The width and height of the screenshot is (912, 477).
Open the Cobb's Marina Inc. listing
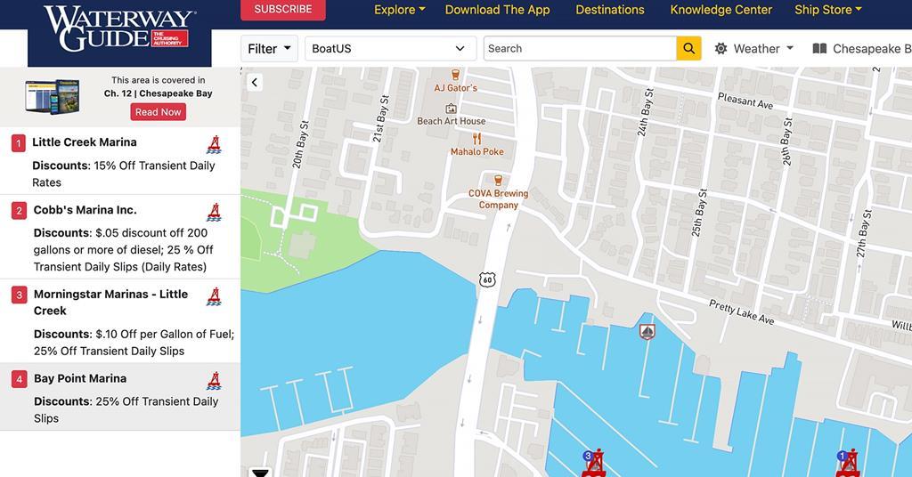85,210
